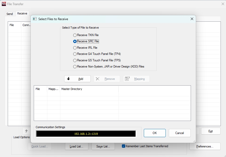Click the NS application icon in title bar

(4, 4)
